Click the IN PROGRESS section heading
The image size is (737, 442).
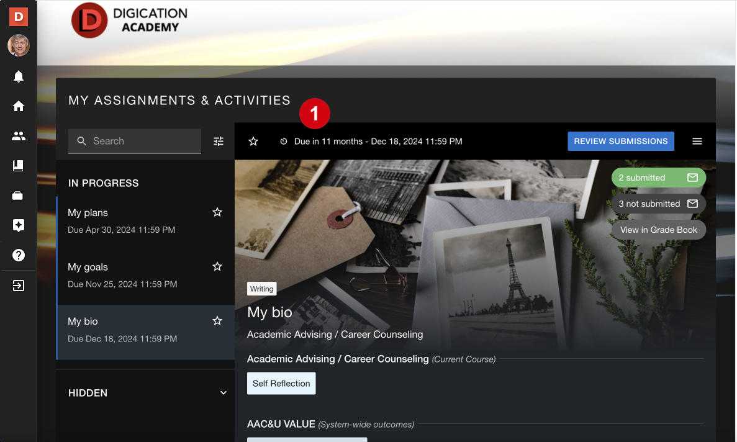click(104, 183)
